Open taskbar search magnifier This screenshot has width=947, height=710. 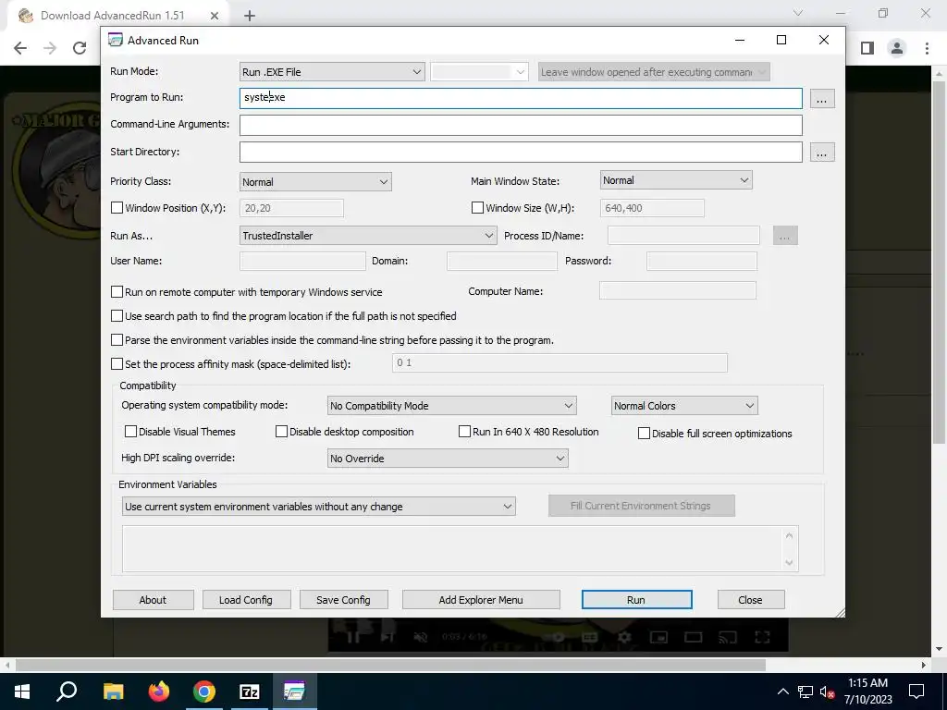(x=67, y=692)
